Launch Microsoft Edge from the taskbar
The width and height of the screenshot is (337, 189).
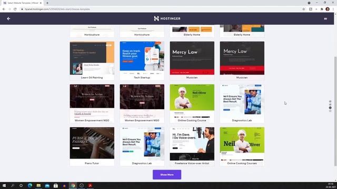click(x=30, y=185)
